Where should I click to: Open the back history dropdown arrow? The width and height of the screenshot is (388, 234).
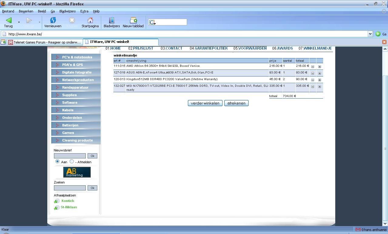pos(19,22)
